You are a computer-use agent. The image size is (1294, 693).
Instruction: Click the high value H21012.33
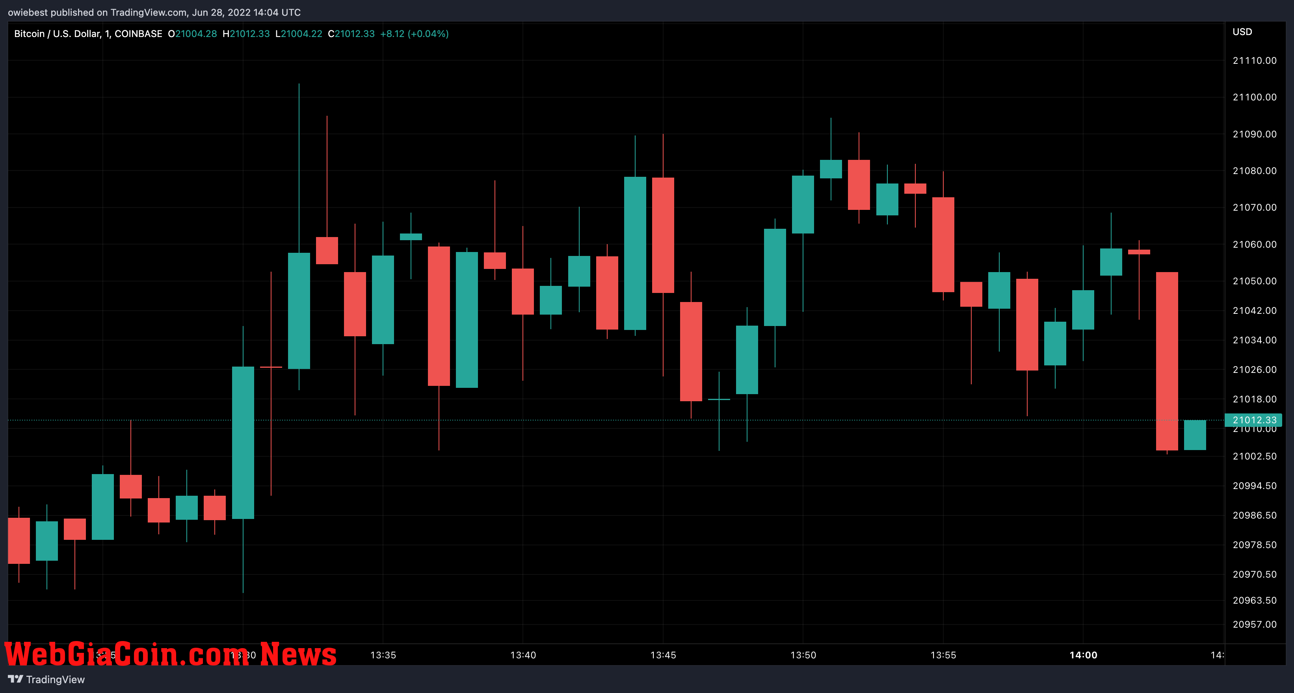pyautogui.click(x=246, y=33)
